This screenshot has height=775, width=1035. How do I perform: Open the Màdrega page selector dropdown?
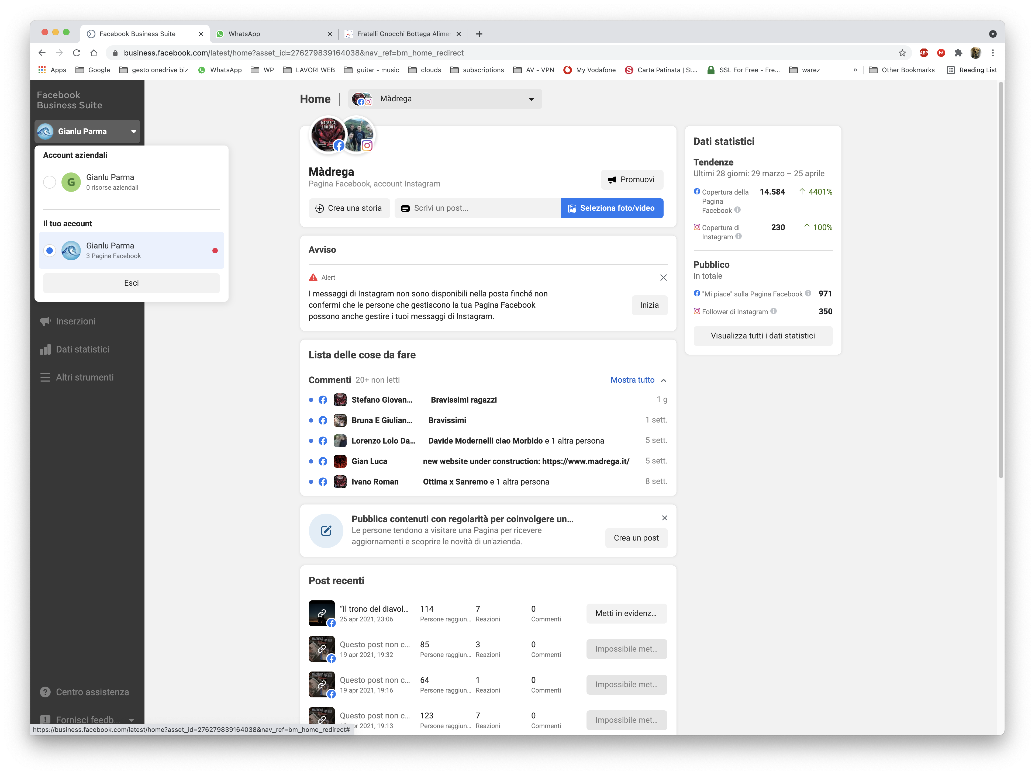pos(444,99)
